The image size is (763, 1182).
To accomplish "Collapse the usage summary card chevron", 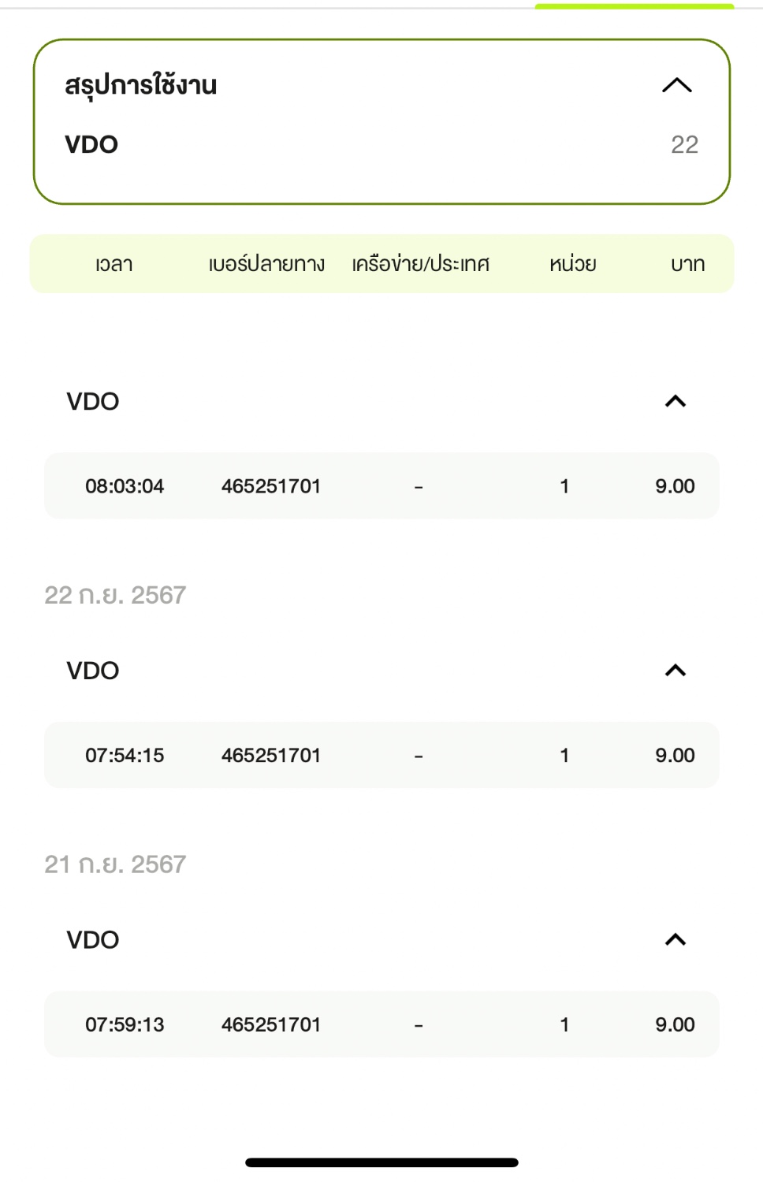I will click(676, 85).
